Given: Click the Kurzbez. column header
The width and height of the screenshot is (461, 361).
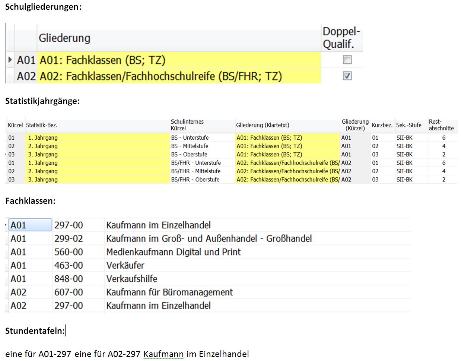Looking at the screenshot, I should (x=382, y=125).
